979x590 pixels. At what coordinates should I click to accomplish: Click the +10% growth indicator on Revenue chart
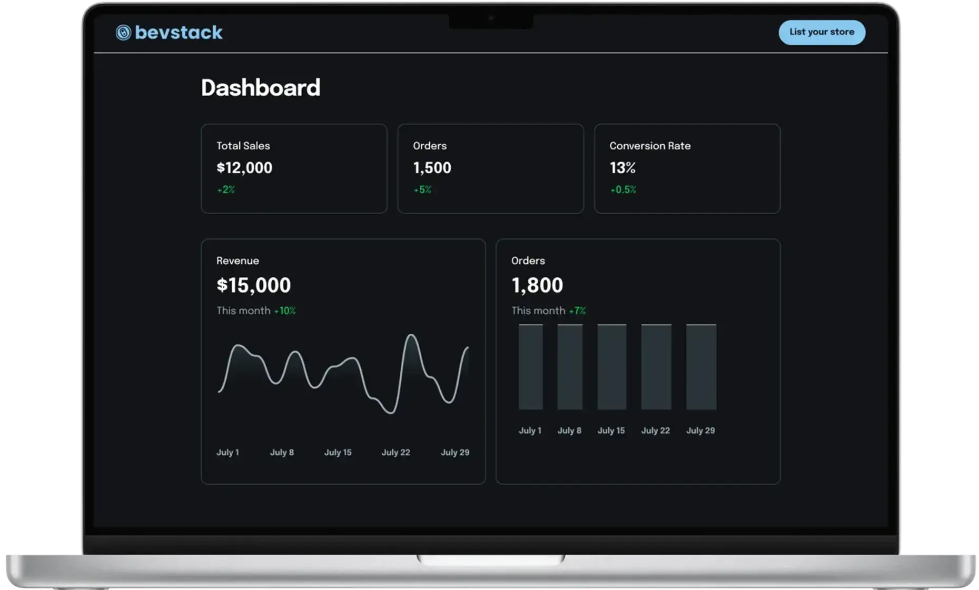coord(284,311)
